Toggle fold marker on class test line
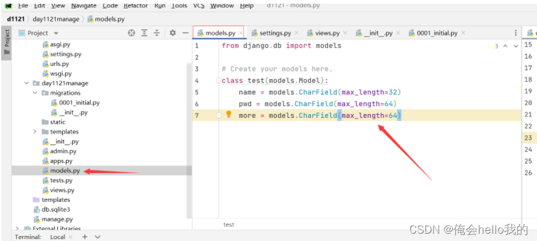This screenshot has width=537, height=241. click(219, 81)
